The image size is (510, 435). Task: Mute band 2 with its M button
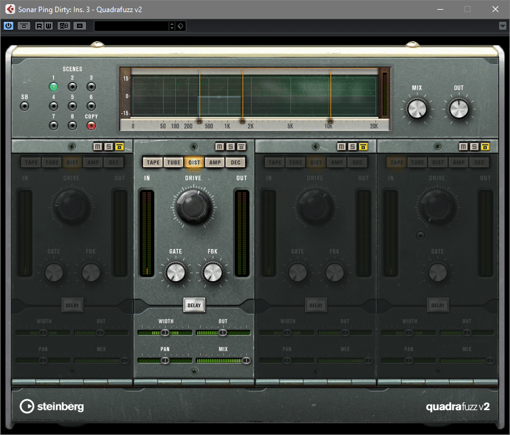tap(220, 147)
